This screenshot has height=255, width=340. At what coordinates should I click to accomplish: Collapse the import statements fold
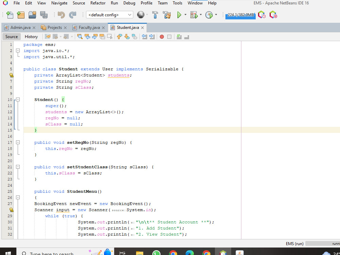pyautogui.click(x=18, y=50)
